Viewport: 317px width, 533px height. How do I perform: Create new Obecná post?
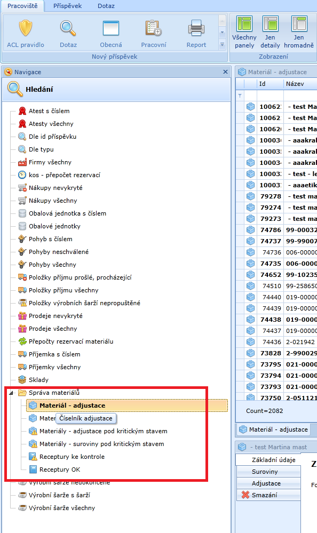[111, 33]
